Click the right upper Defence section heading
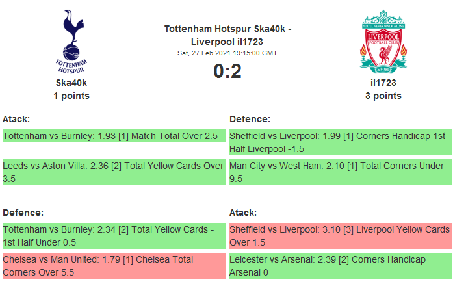 [x=250, y=119]
